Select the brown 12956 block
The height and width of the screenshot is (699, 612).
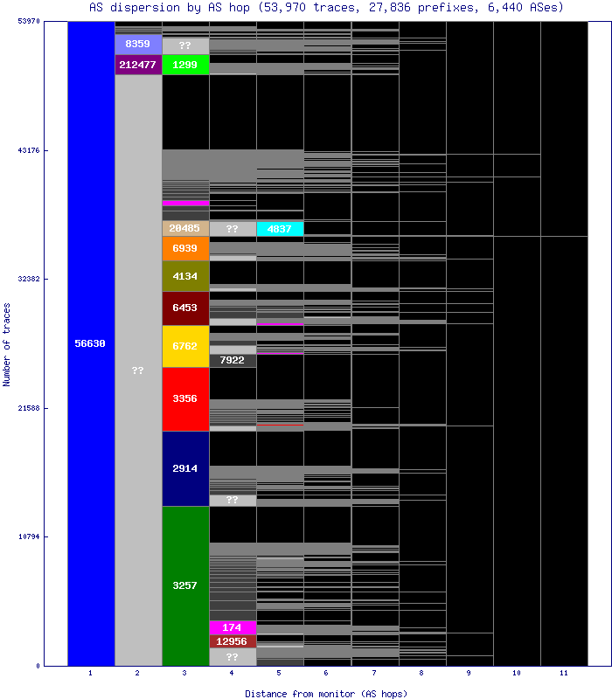point(233,641)
